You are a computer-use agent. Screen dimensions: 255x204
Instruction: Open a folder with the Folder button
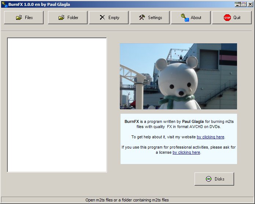click(68, 18)
